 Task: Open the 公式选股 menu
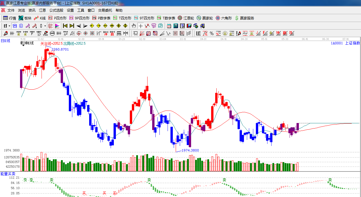[x=56, y=10]
